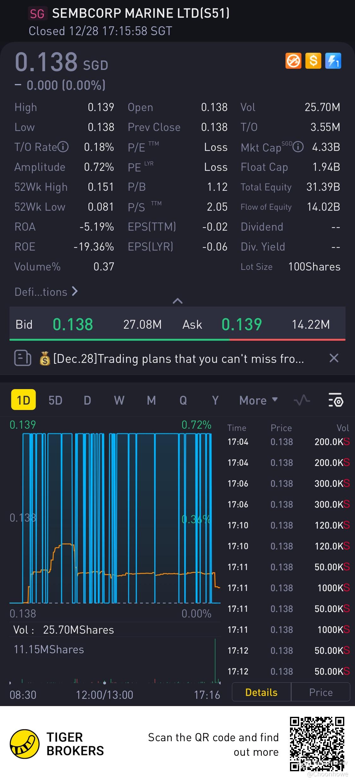The height and width of the screenshot is (782, 355).
Task: Select the 1D chart period
Action: (x=23, y=400)
